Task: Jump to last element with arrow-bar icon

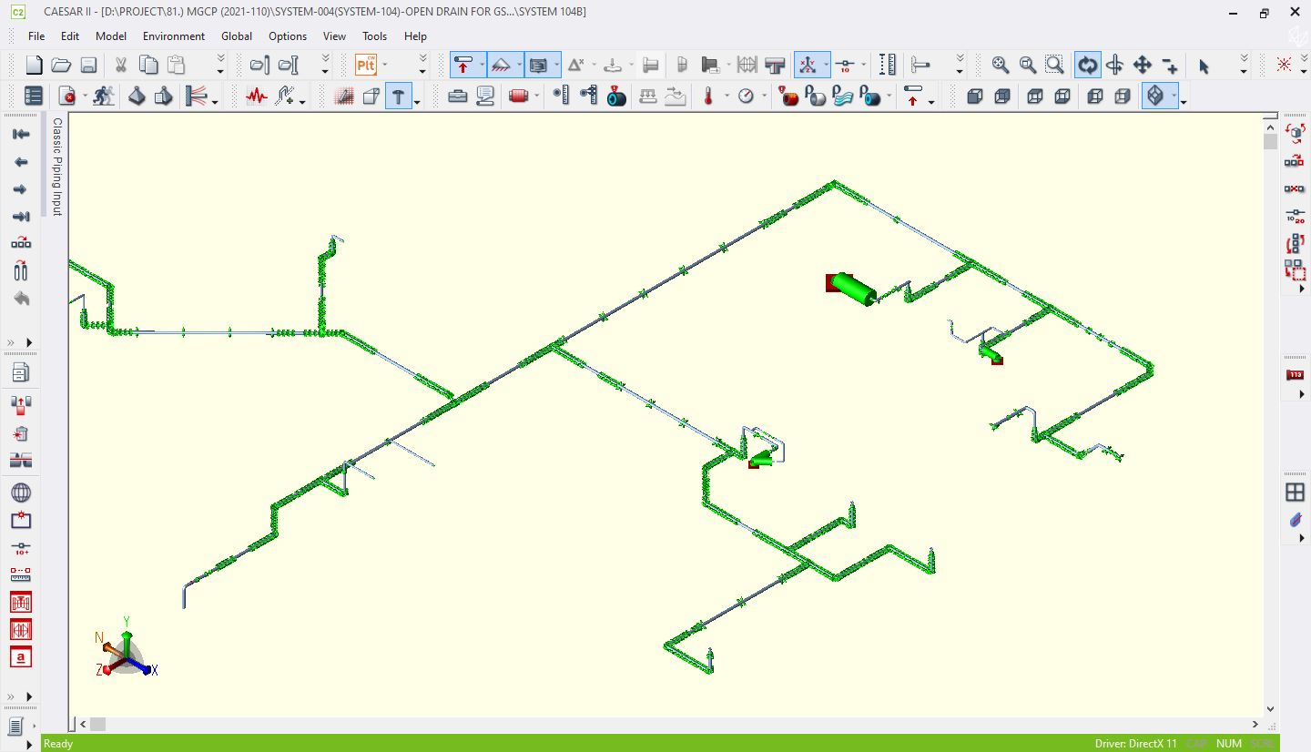Action: click(x=20, y=217)
